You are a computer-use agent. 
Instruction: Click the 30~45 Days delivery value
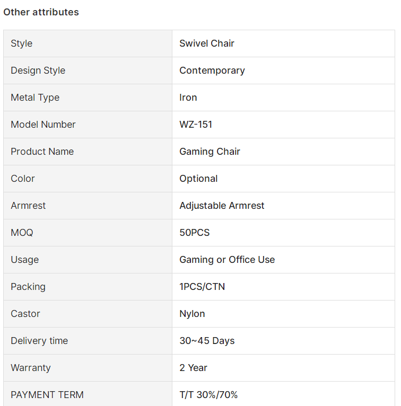207,341
